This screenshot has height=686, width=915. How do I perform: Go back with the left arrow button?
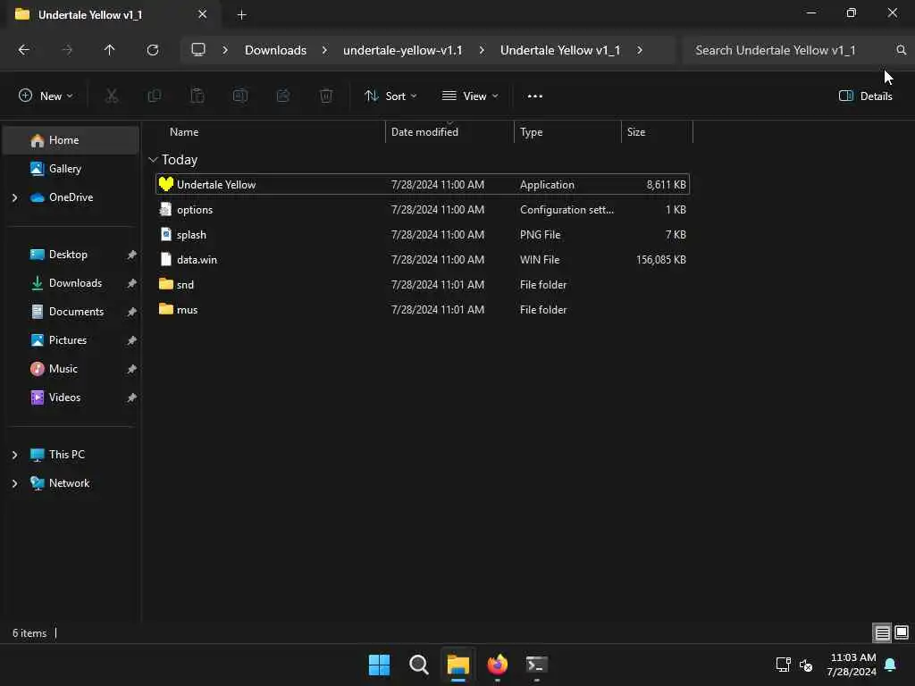(24, 50)
